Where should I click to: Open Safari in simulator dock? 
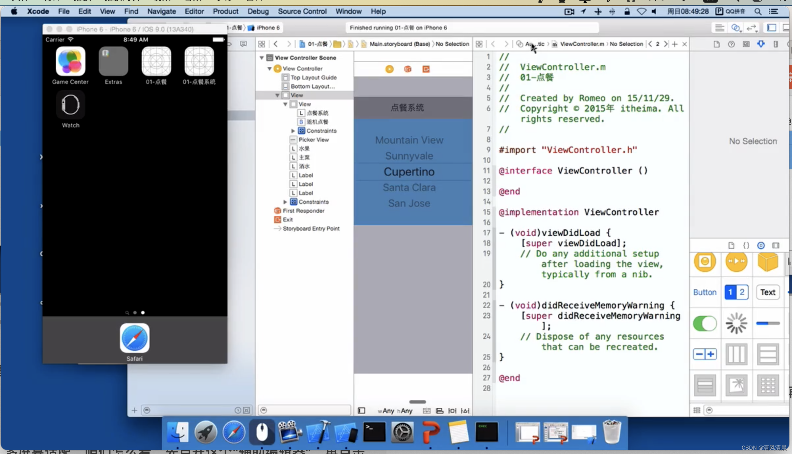pos(134,338)
